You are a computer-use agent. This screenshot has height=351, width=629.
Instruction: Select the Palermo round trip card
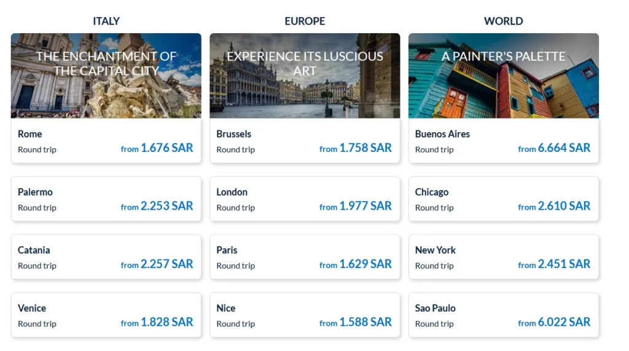[x=106, y=199]
